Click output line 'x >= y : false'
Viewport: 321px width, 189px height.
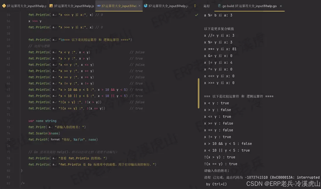[x=218, y=123]
